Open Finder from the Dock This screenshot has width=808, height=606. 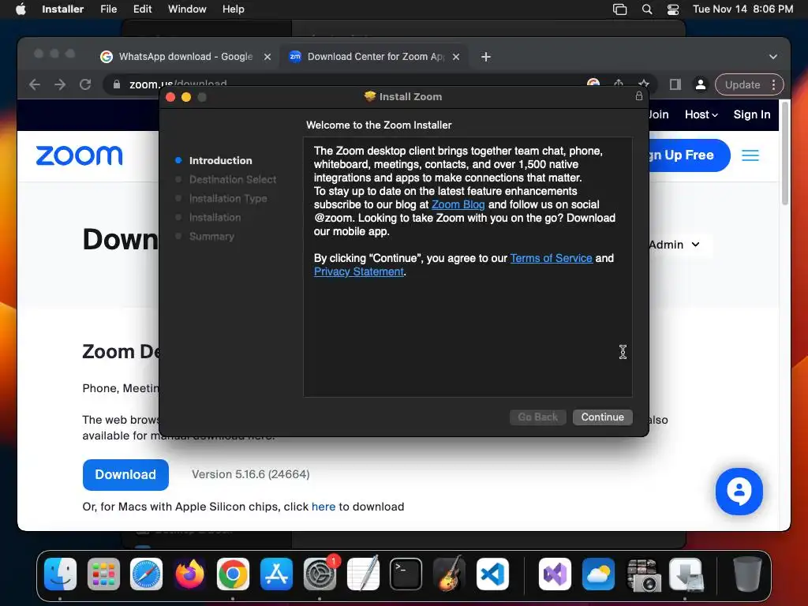[60, 574]
